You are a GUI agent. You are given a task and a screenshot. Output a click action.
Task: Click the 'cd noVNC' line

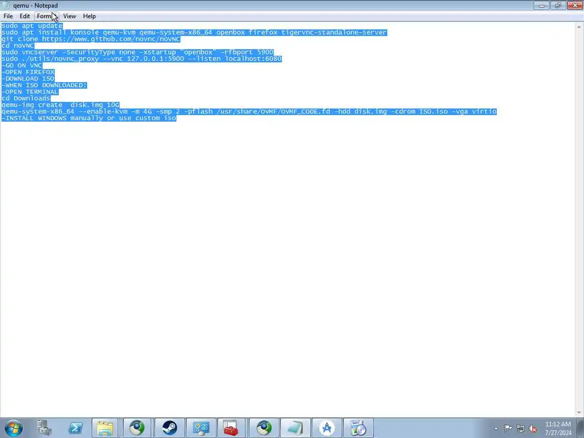[18, 46]
